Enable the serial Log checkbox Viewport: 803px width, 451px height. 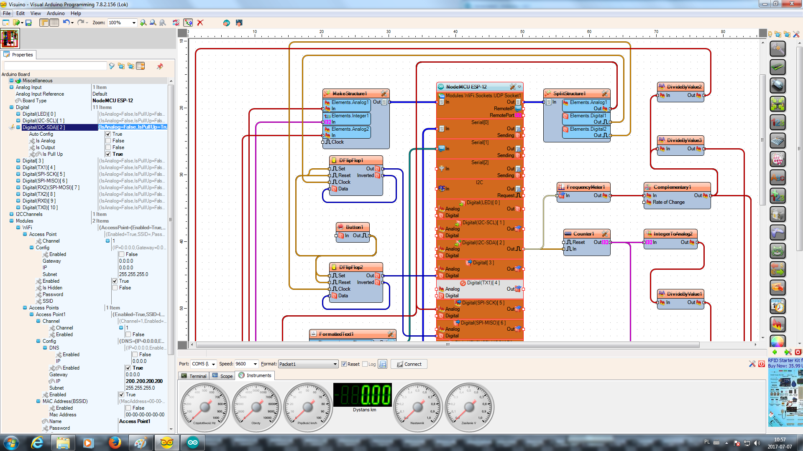tap(365, 364)
